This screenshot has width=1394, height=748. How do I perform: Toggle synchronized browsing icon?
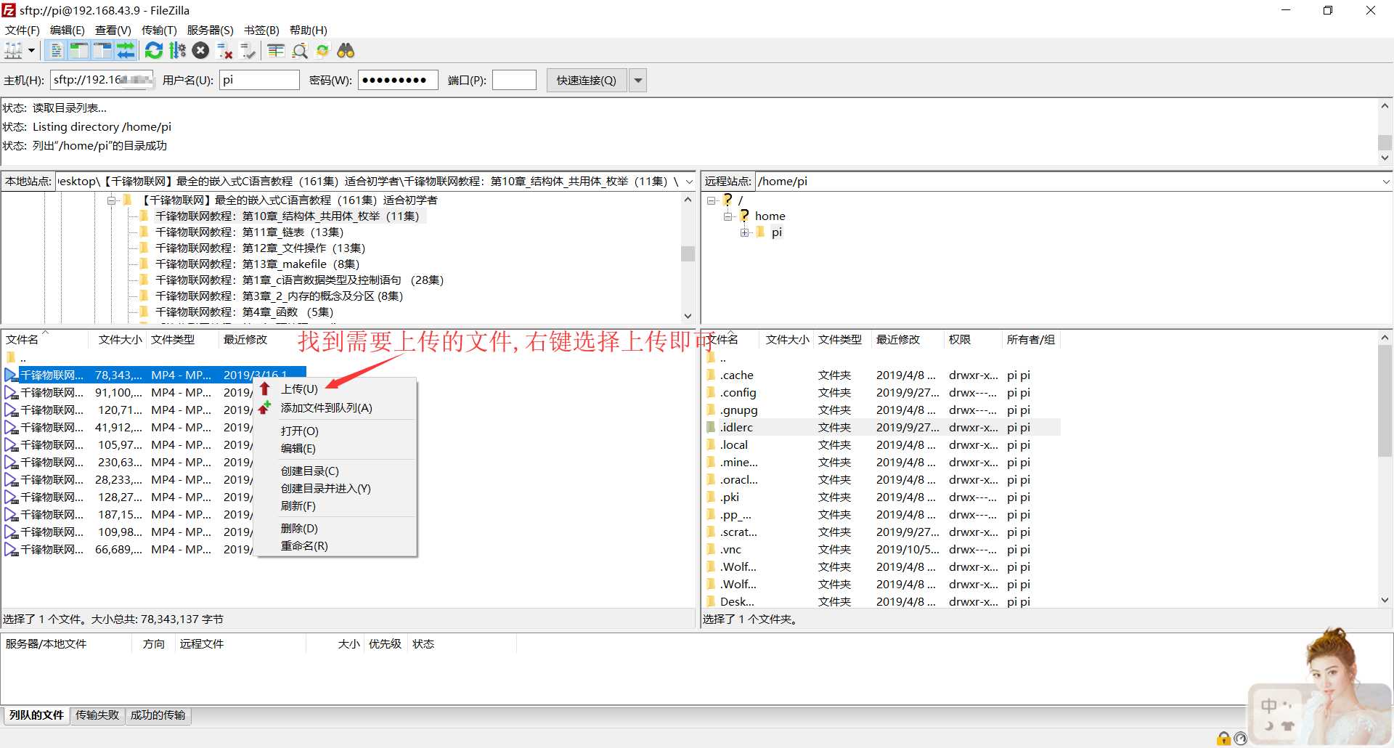click(323, 51)
